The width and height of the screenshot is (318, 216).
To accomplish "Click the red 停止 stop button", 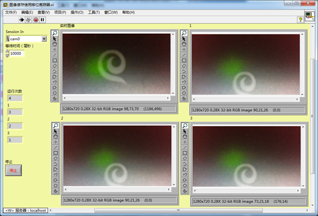I will click(x=13, y=171).
